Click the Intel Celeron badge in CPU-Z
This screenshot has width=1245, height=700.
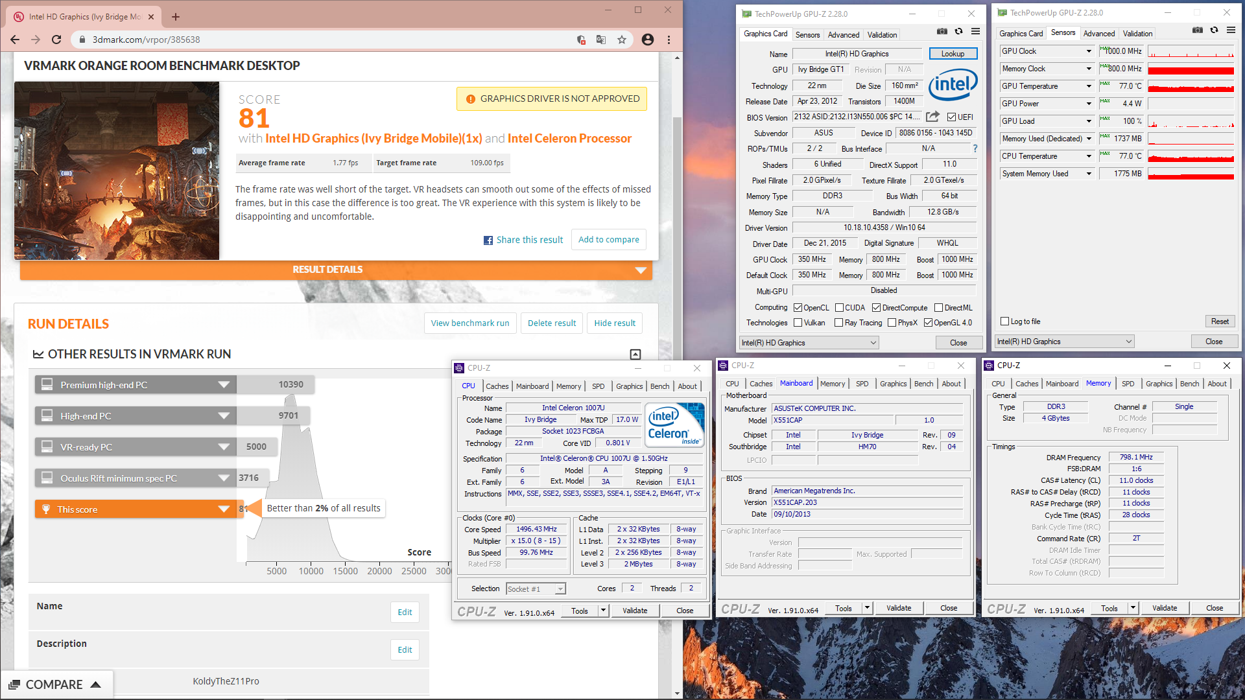(x=674, y=425)
